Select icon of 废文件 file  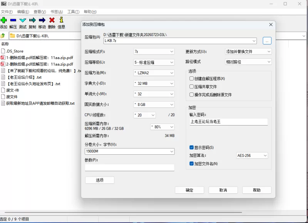coord(3,96)
